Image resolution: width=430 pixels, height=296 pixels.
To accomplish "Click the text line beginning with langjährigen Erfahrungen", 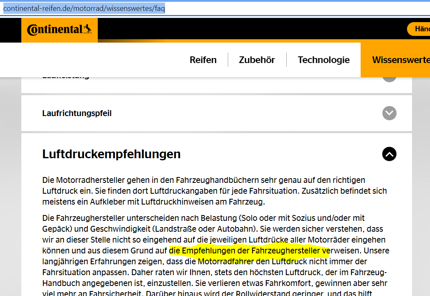I will 204,262.
